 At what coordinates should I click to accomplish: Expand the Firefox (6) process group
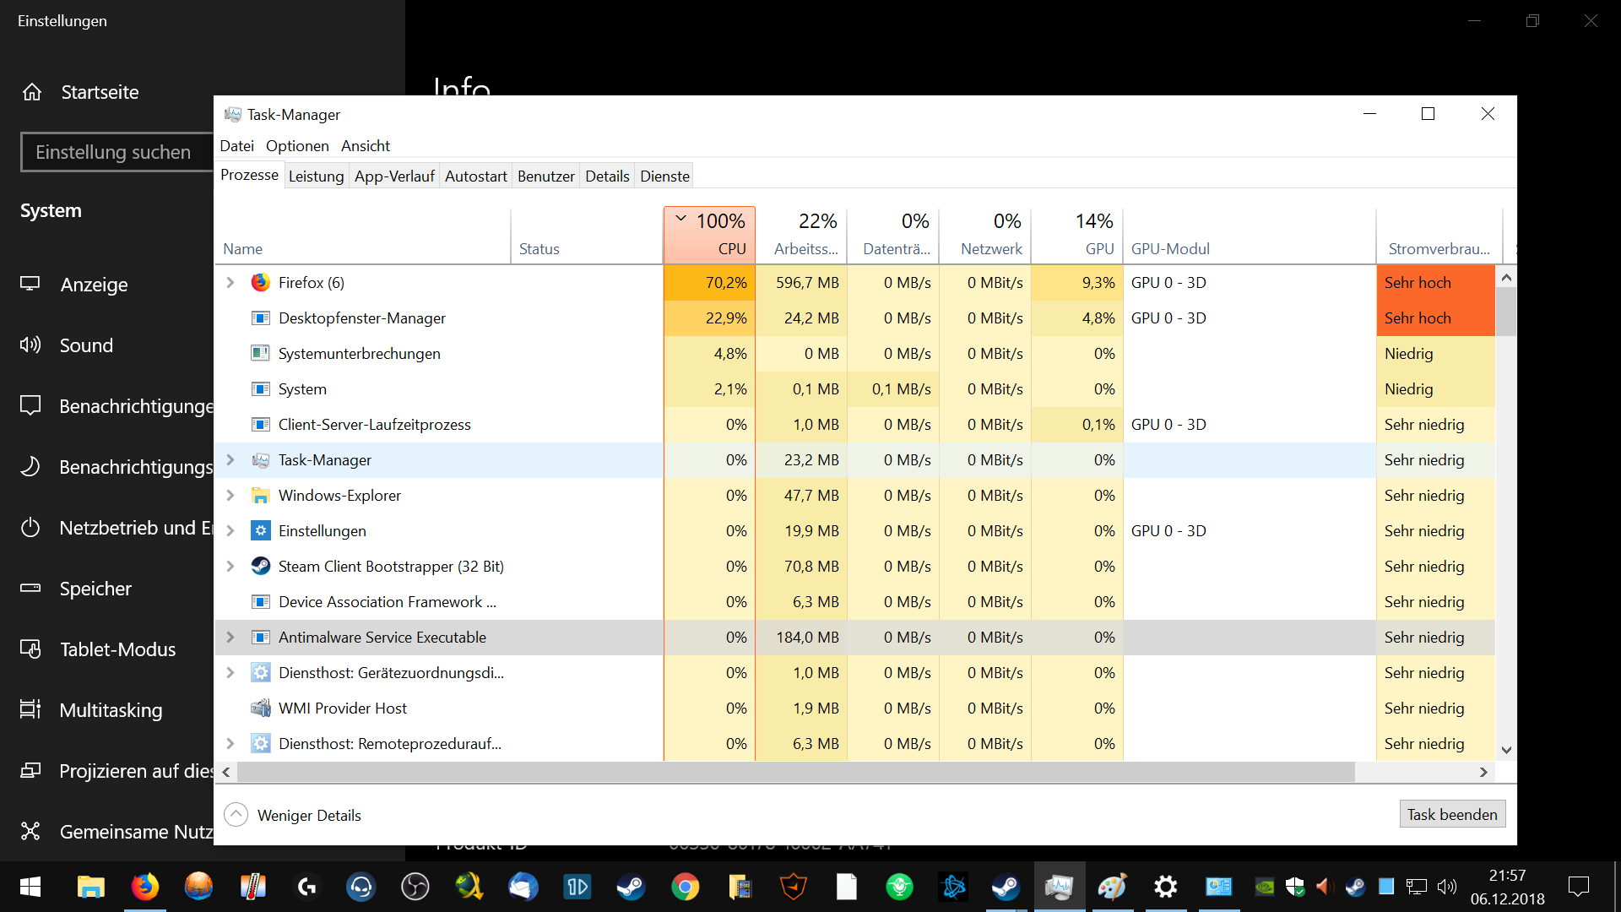(x=230, y=283)
